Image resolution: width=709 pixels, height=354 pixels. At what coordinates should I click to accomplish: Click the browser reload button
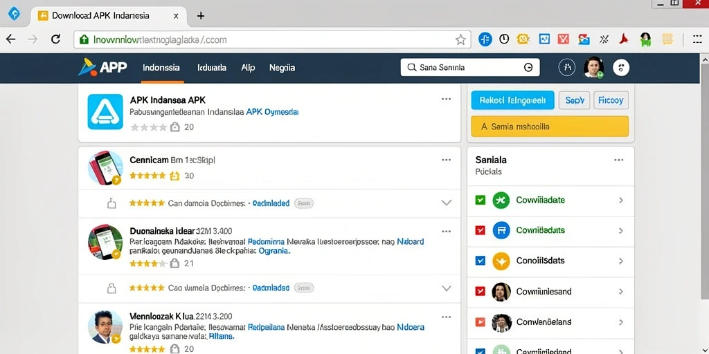click(55, 39)
